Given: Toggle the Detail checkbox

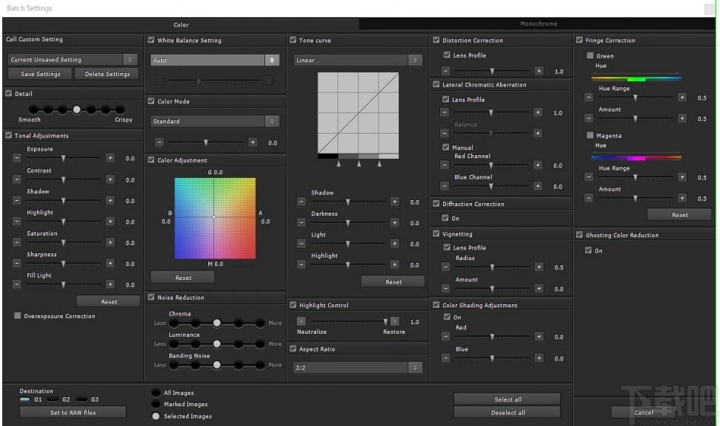Looking at the screenshot, I should (9, 93).
